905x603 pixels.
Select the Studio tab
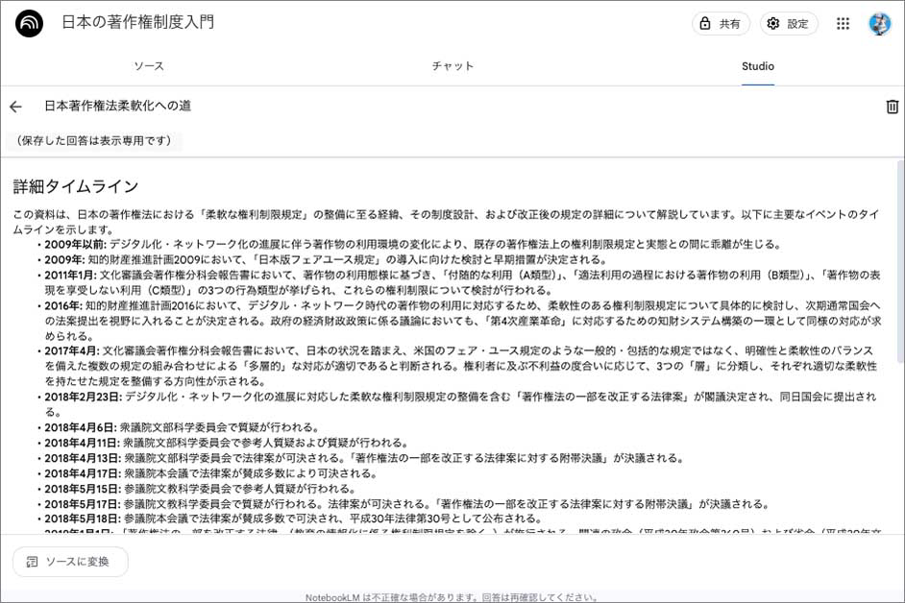[757, 66]
